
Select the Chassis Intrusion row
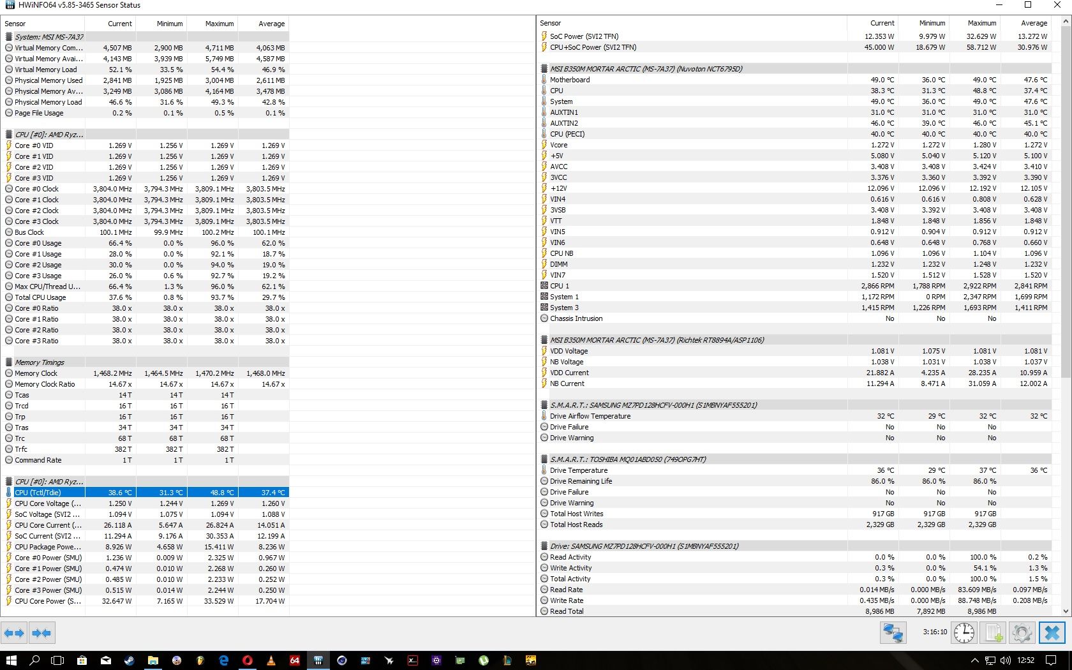click(795, 318)
